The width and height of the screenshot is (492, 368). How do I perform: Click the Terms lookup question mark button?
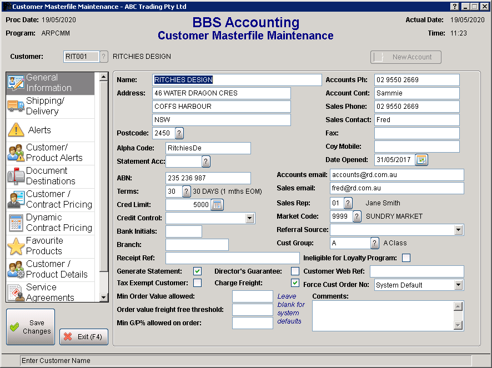(x=187, y=191)
